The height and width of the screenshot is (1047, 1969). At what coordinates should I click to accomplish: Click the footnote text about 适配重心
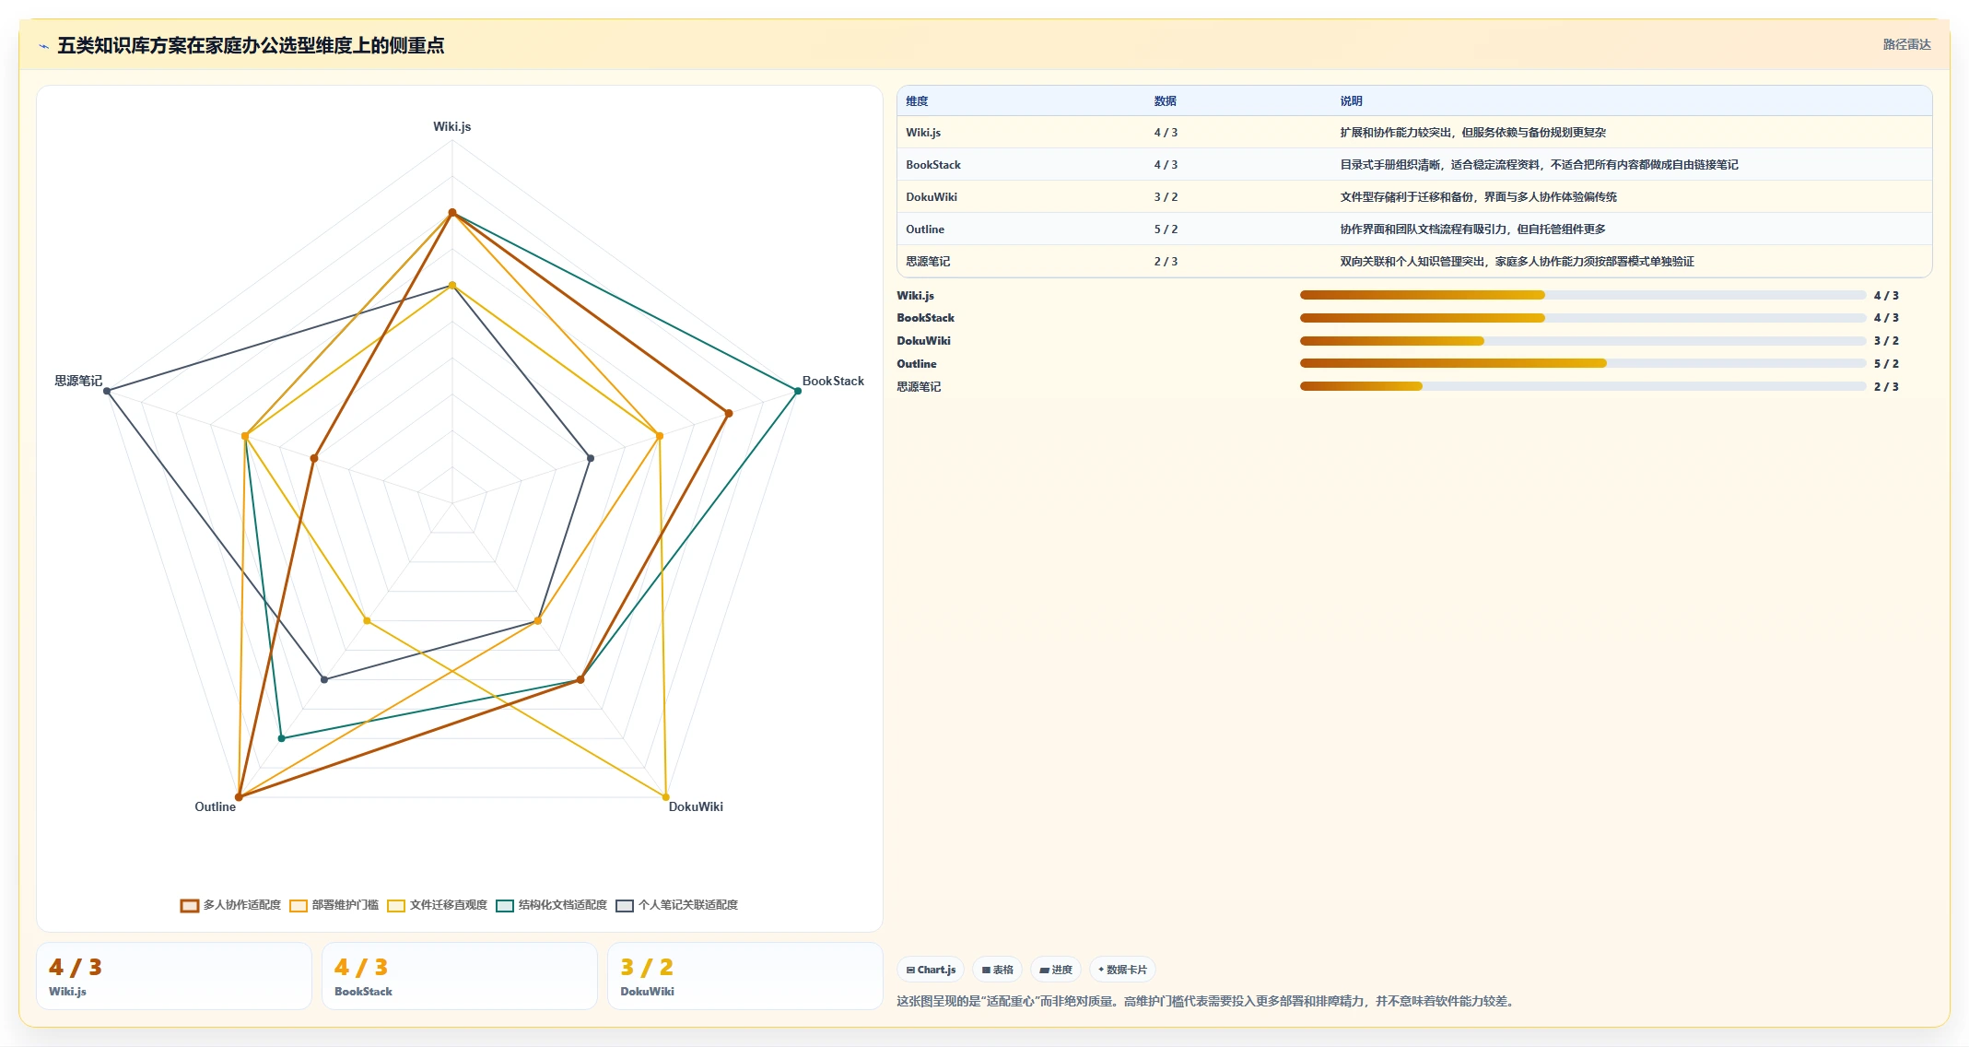pyautogui.click(x=1206, y=1001)
